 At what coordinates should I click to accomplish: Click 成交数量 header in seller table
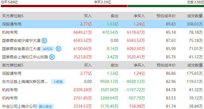pos(195,65)
